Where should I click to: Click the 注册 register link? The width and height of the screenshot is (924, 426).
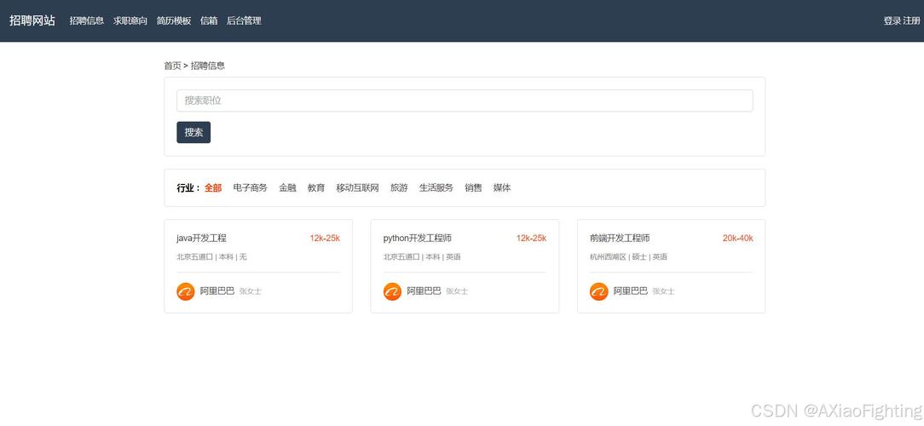tap(911, 20)
